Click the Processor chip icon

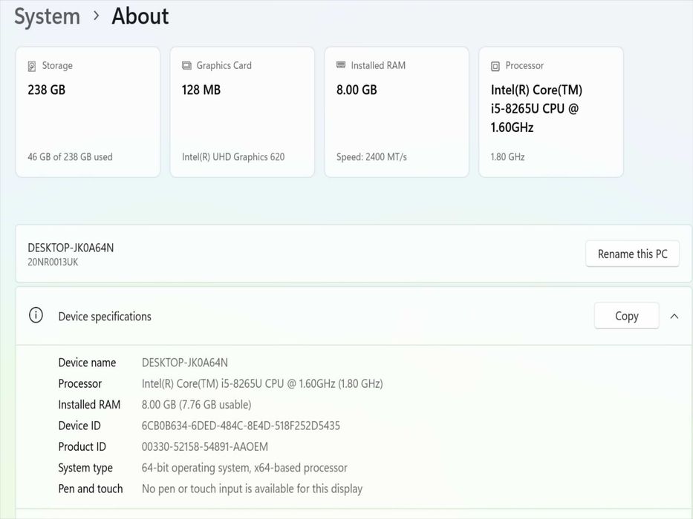point(495,66)
